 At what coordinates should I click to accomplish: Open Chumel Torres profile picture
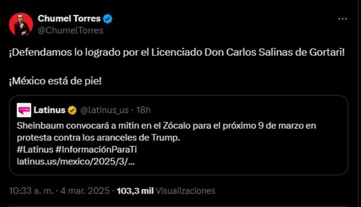21,24
